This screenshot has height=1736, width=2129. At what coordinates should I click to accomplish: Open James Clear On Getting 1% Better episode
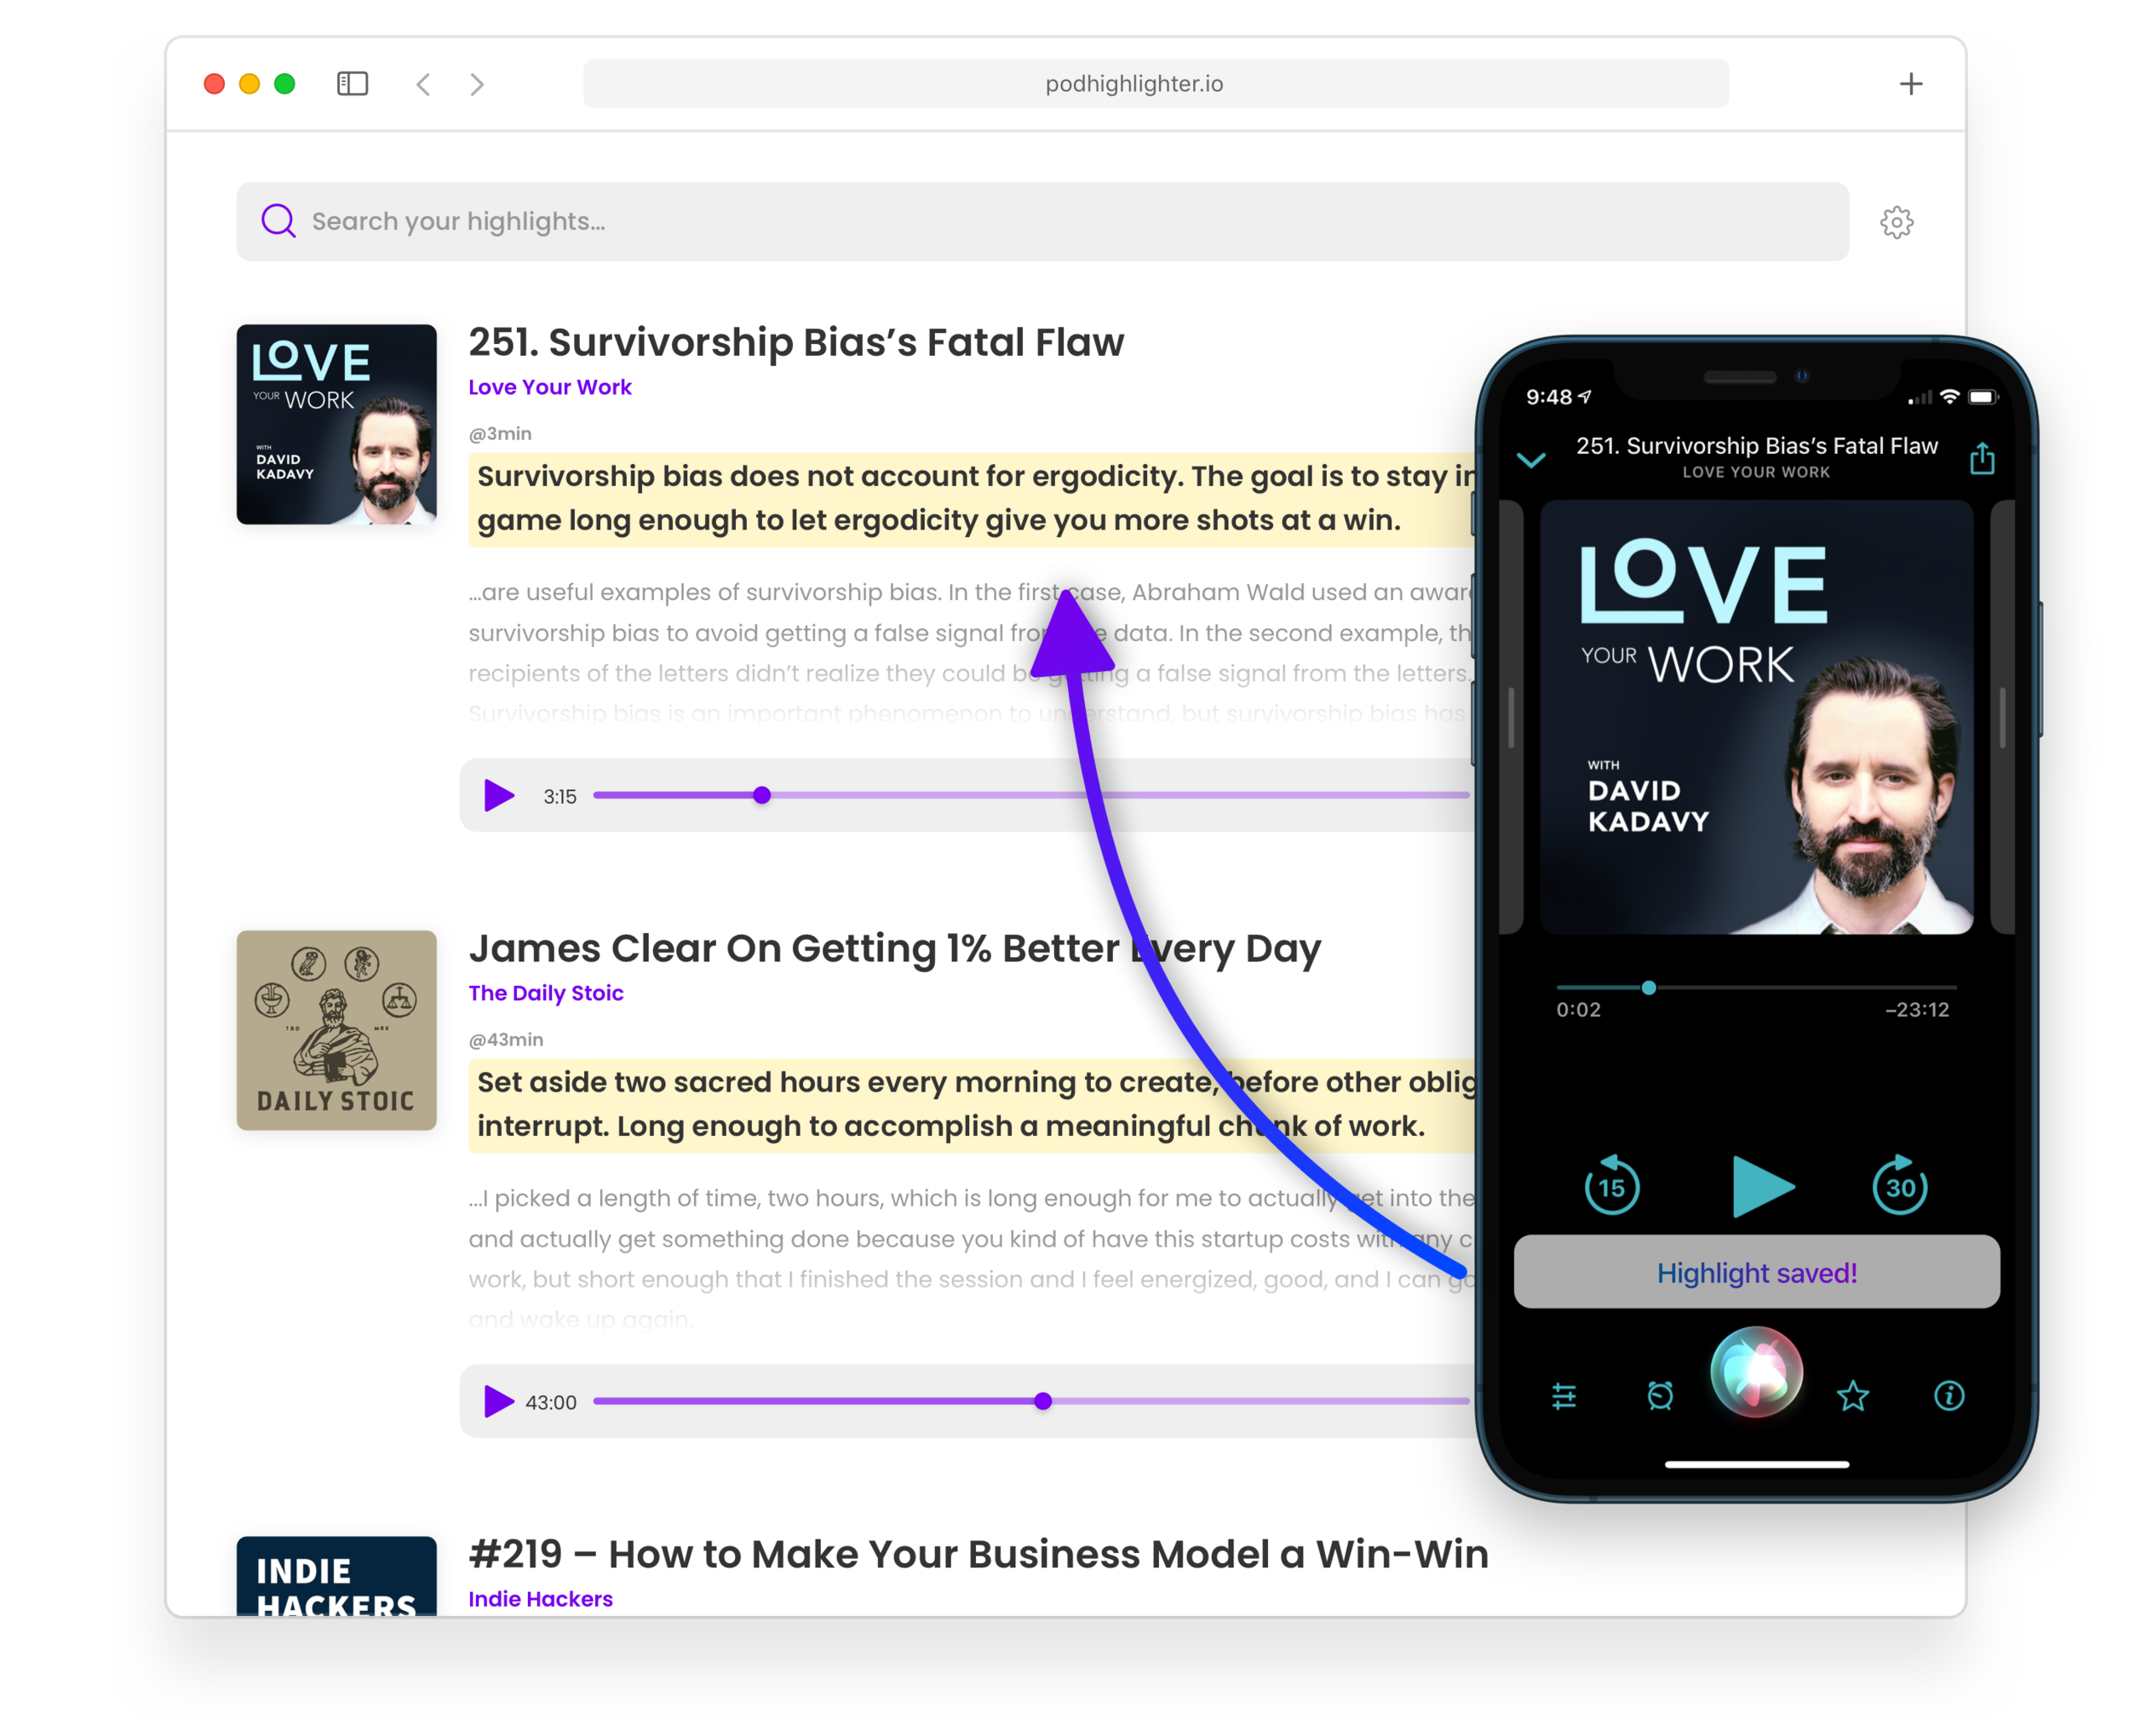(x=895, y=949)
